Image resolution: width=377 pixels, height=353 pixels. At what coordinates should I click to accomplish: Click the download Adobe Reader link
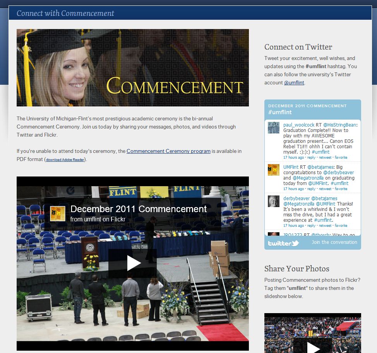[65, 160]
